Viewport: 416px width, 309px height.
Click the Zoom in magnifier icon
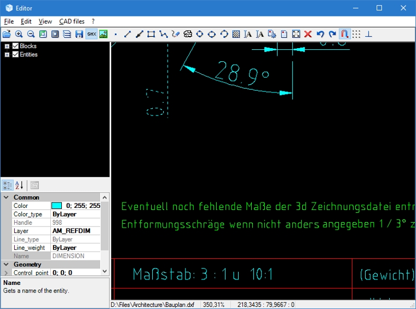19,34
